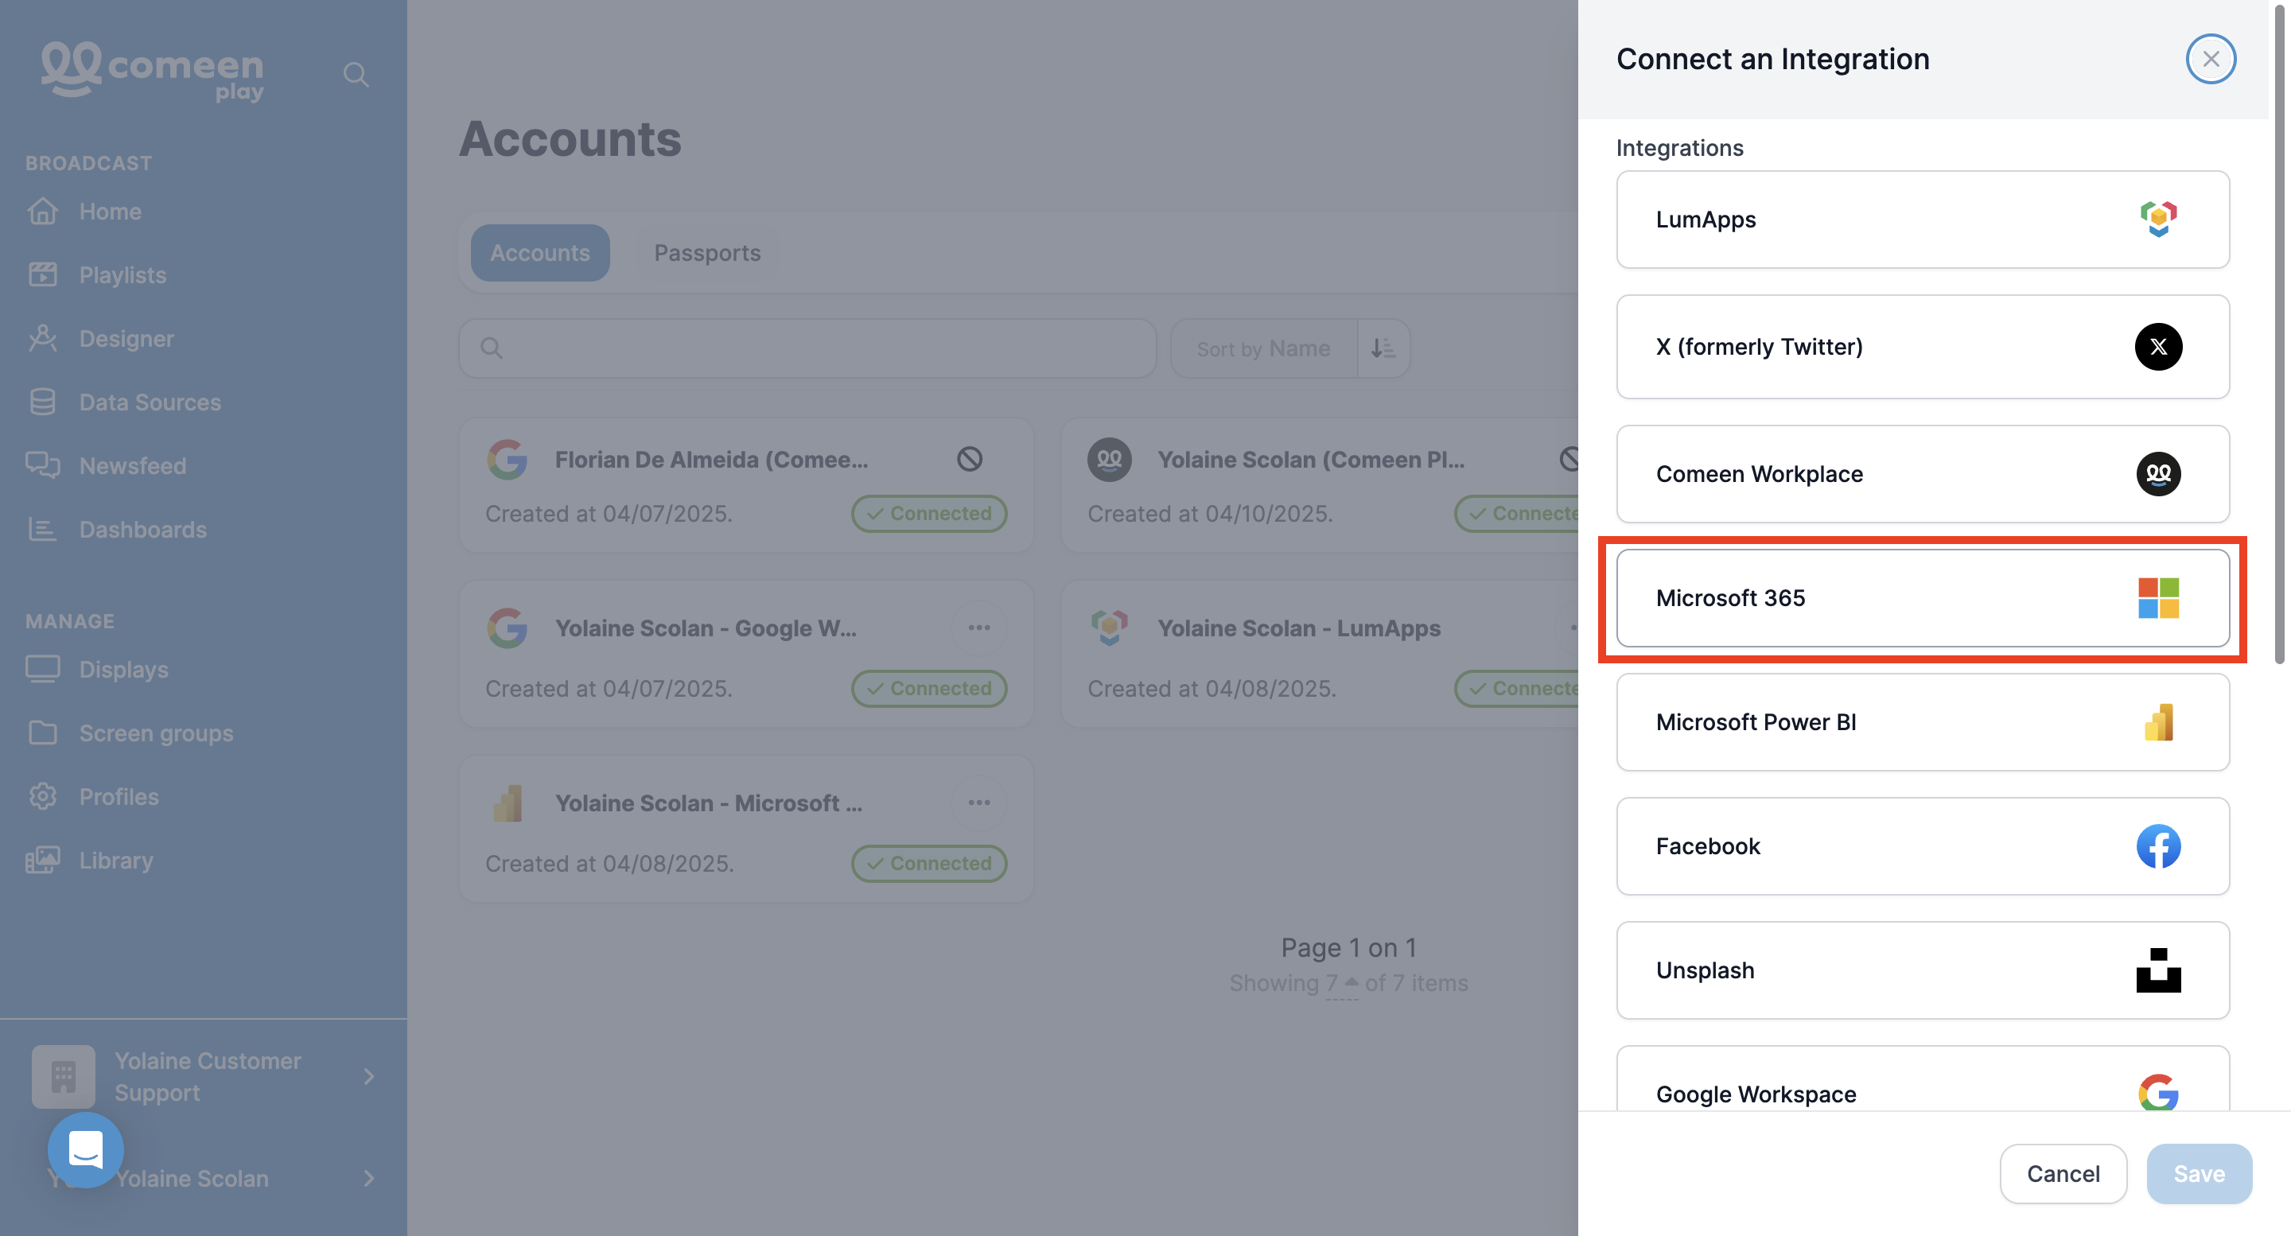Expand Yolaine Customer Support organization chevron
The width and height of the screenshot is (2291, 1236).
coord(368,1077)
